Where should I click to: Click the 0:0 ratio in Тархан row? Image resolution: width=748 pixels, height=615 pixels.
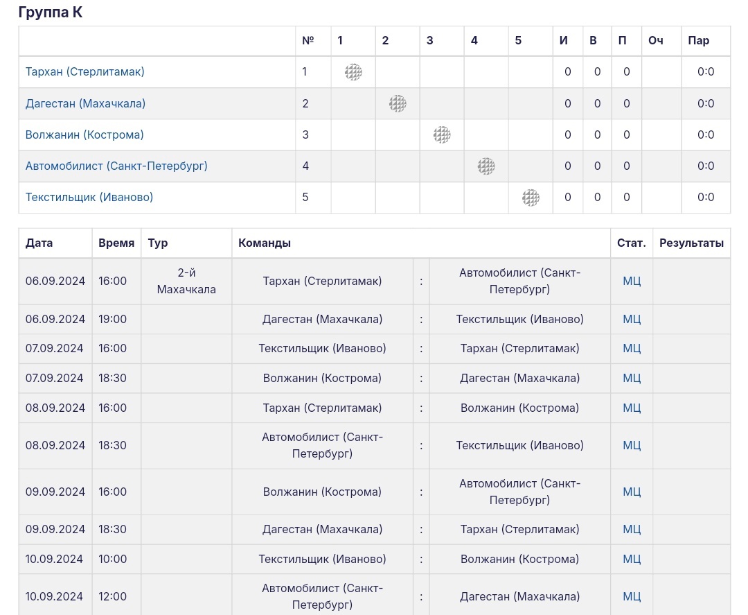pos(706,71)
